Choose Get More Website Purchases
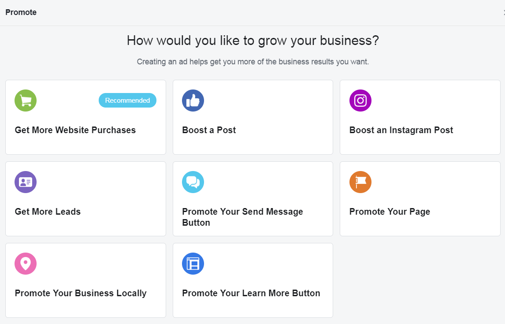 [x=85, y=117]
